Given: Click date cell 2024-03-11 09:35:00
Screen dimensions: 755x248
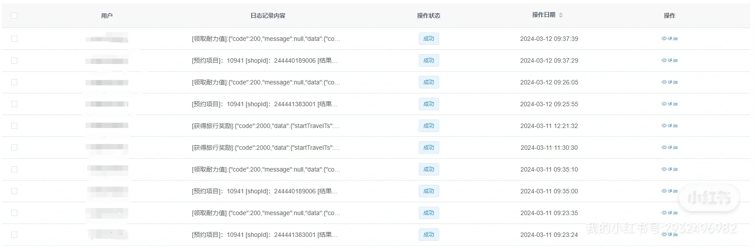Looking at the screenshot, I should 549,191.
